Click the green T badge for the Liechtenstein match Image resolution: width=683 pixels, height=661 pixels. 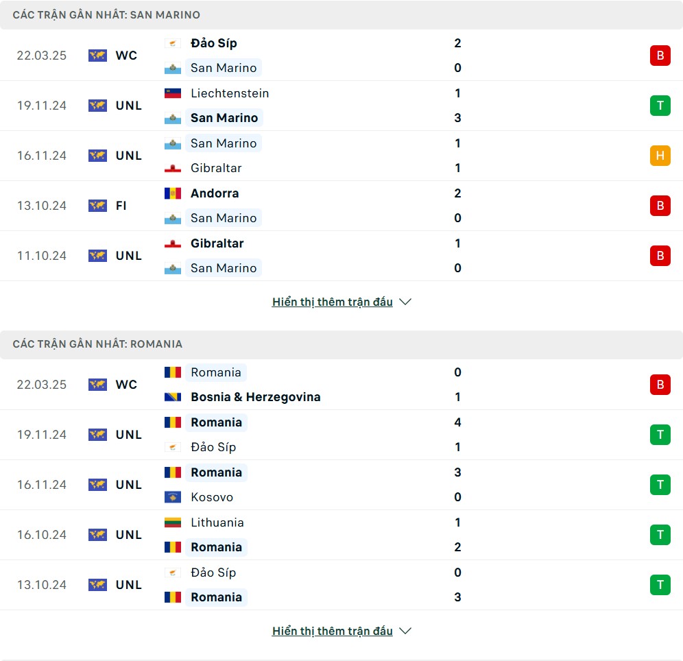point(660,106)
